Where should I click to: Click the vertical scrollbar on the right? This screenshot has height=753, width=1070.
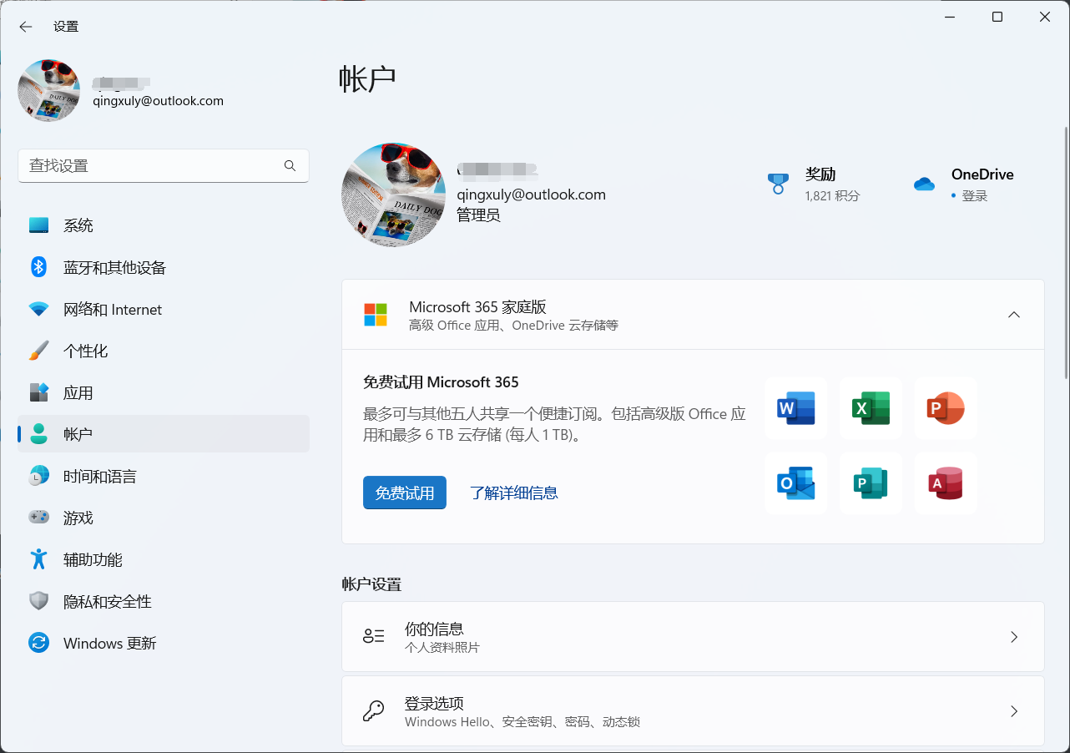(1065, 252)
